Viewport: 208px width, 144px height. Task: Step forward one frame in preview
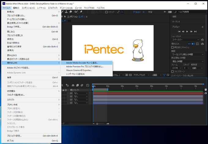tap(191, 32)
